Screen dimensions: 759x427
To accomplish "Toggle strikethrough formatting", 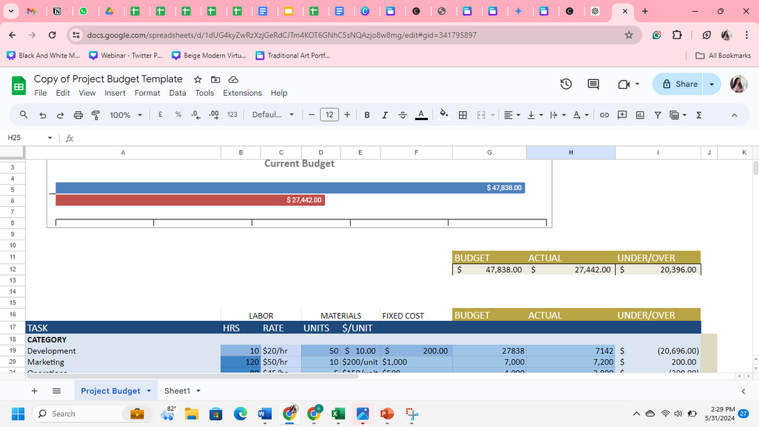I will [402, 115].
